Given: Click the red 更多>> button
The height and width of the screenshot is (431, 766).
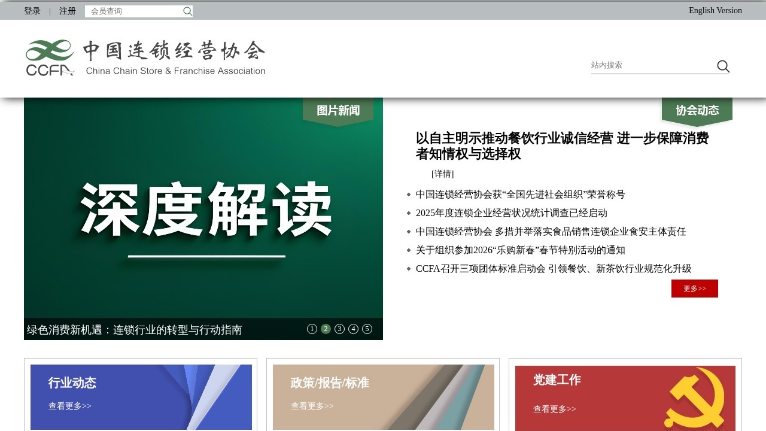Looking at the screenshot, I should [694, 288].
